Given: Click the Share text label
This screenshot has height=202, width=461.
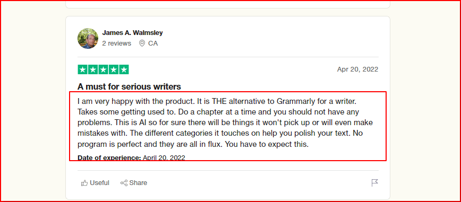Looking at the screenshot, I should tap(138, 183).
